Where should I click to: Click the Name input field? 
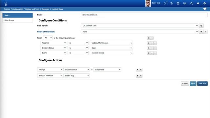click(144, 15)
